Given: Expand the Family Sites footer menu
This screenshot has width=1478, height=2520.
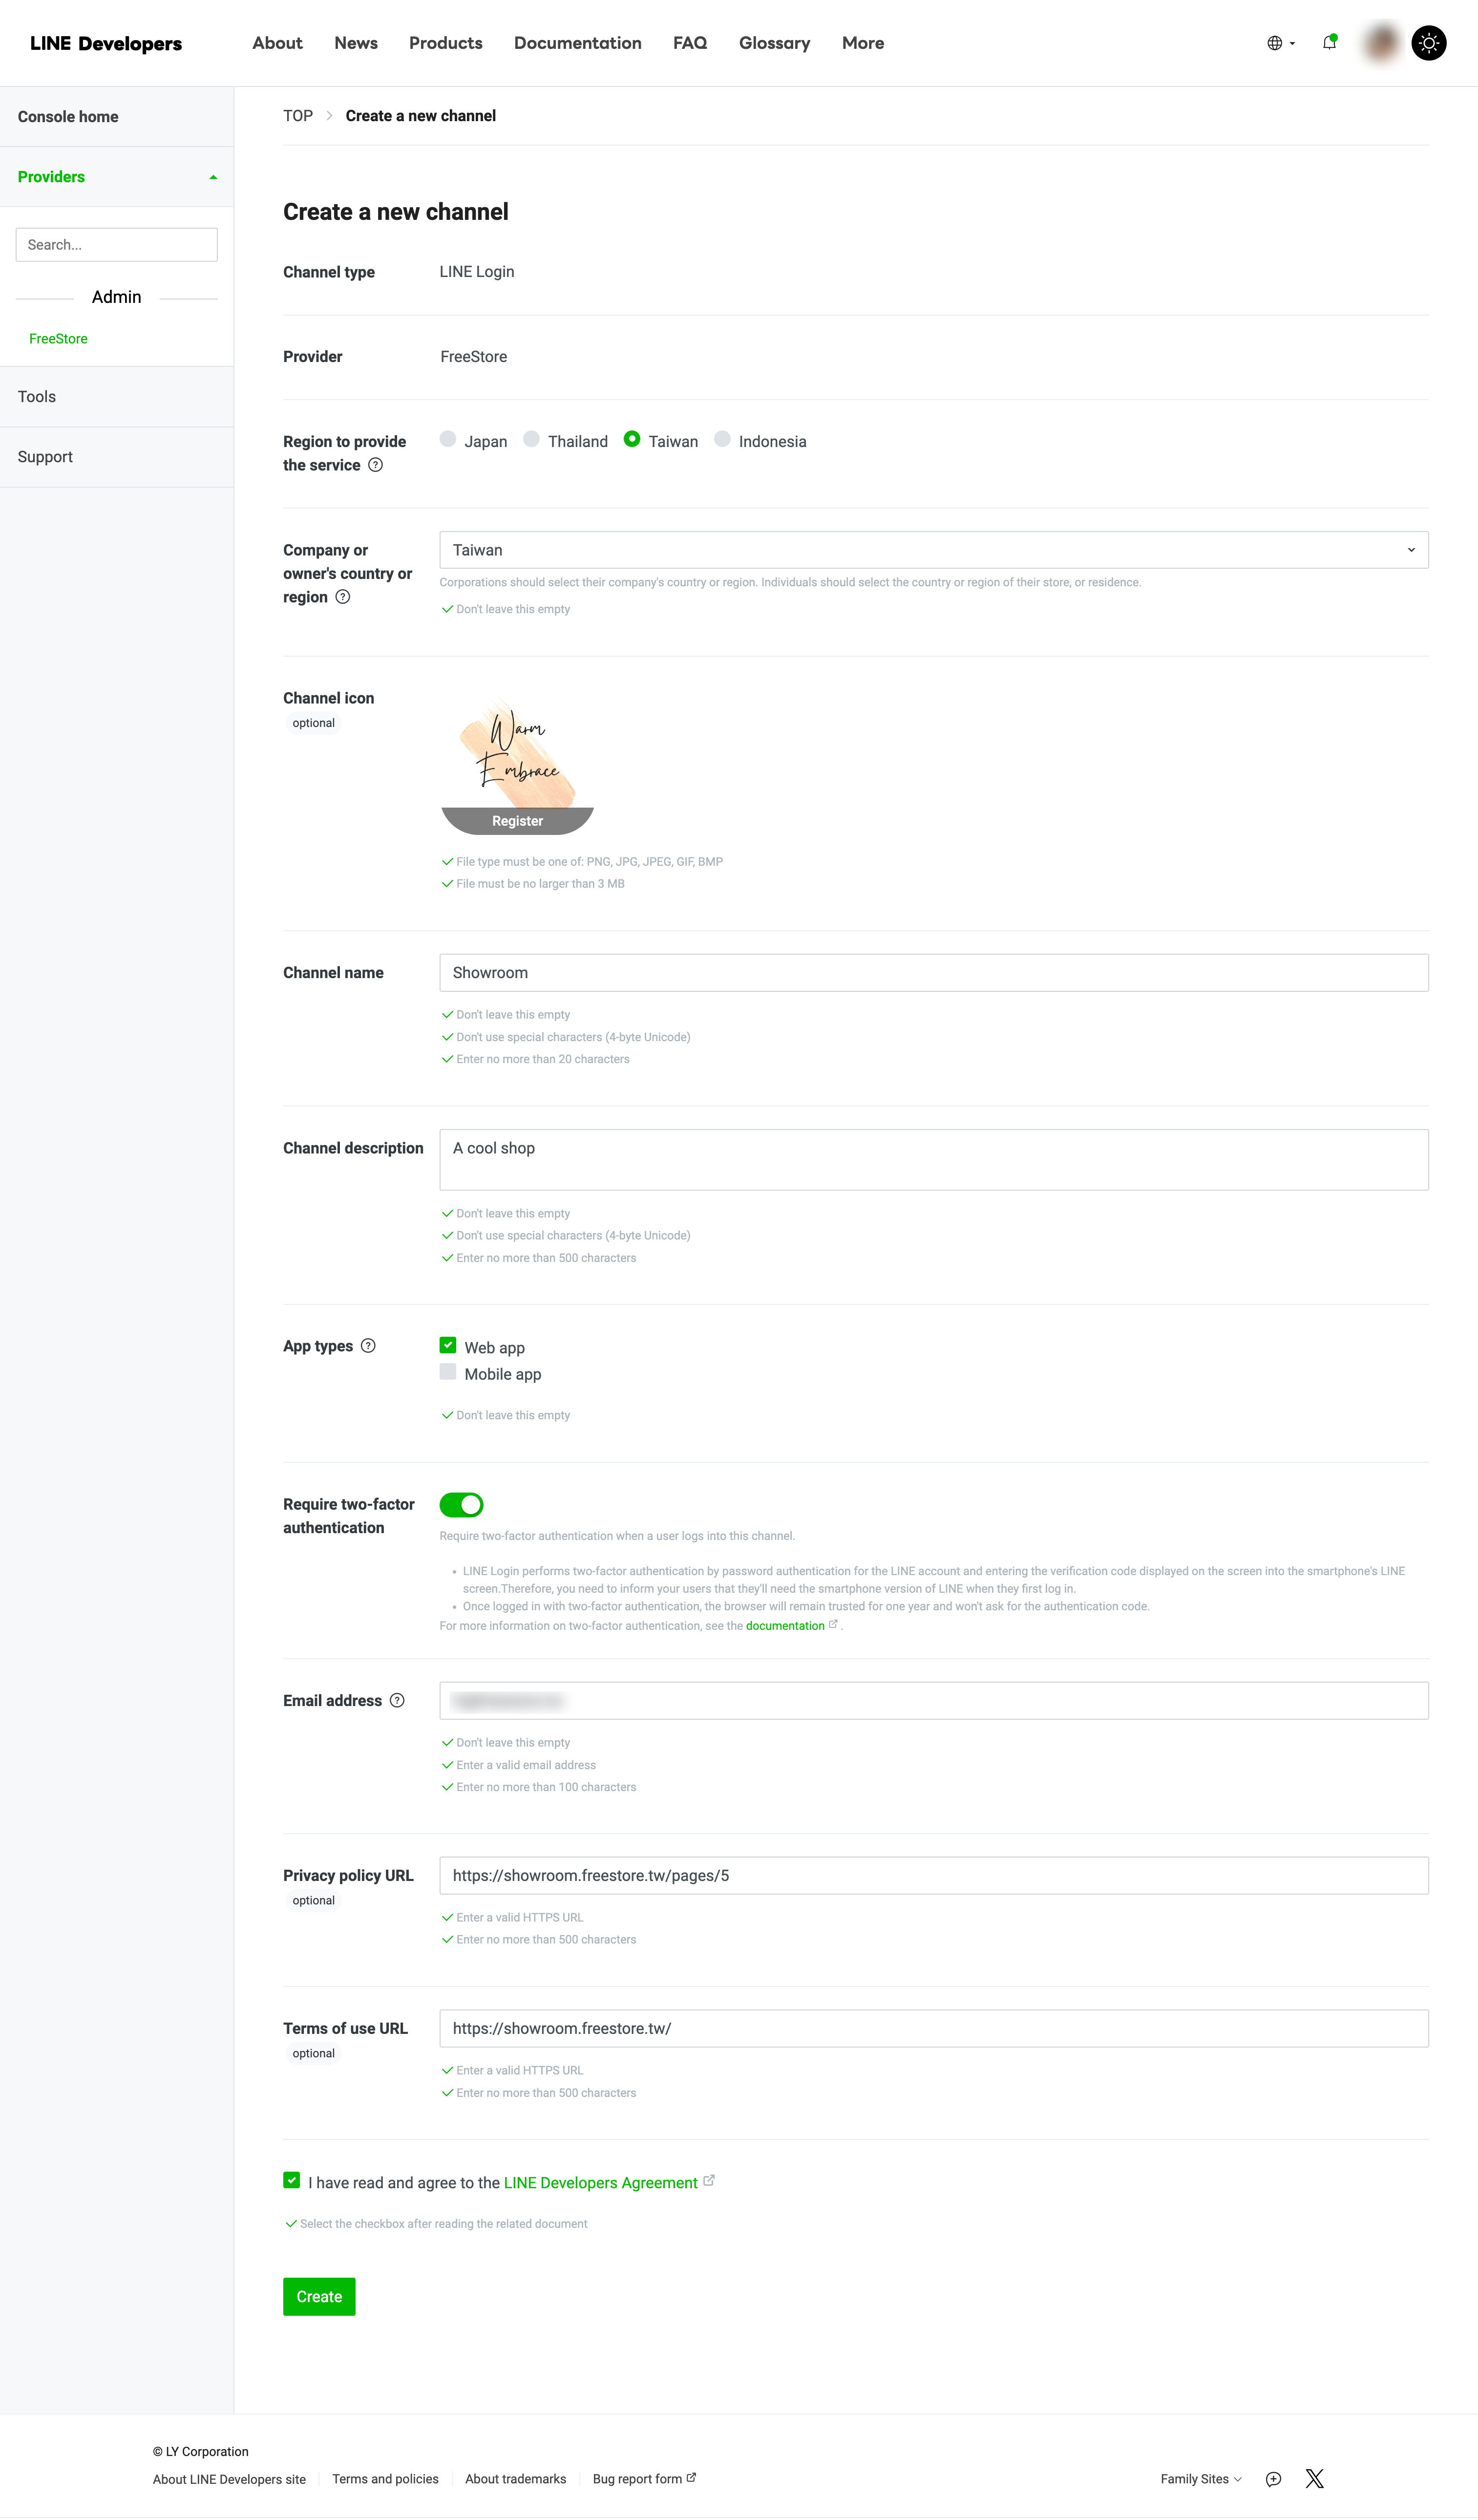Looking at the screenshot, I should [x=1200, y=2479].
